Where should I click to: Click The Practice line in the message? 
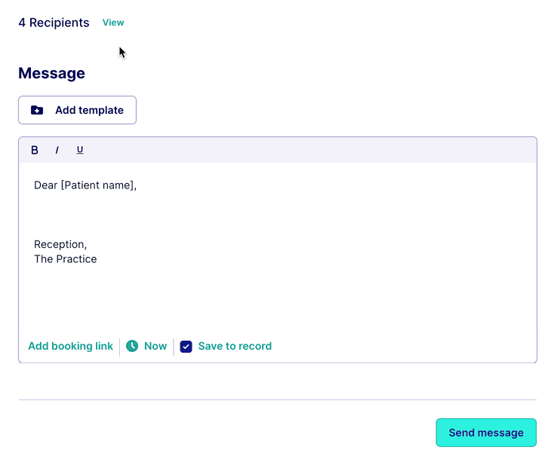(x=66, y=259)
